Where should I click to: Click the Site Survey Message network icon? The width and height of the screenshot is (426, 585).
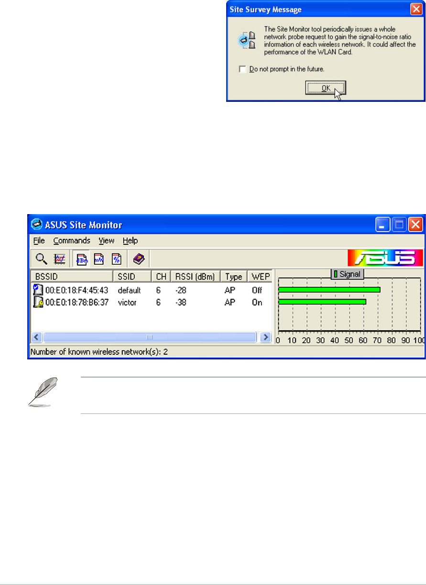(x=247, y=40)
